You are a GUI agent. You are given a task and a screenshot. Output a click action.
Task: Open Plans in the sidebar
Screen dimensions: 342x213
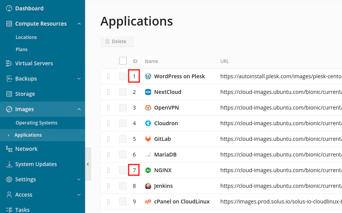tap(22, 49)
